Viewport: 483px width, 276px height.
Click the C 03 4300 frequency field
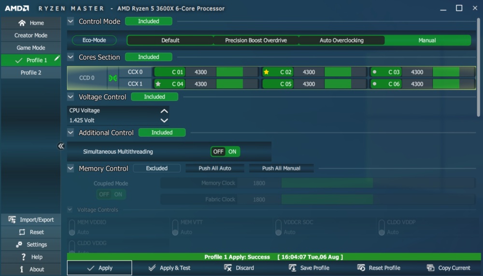[417, 72]
